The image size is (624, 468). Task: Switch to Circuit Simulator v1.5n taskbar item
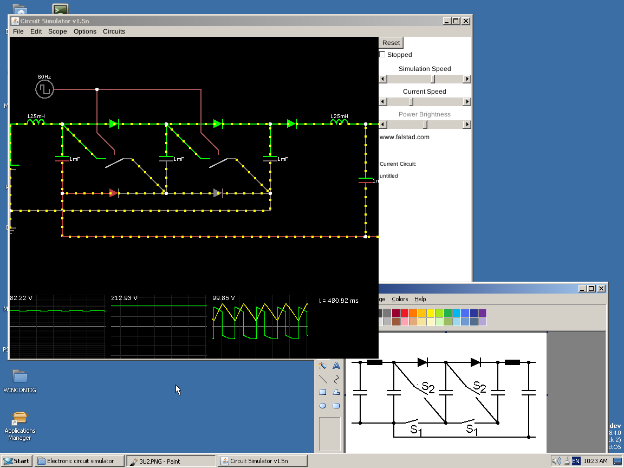263,461
